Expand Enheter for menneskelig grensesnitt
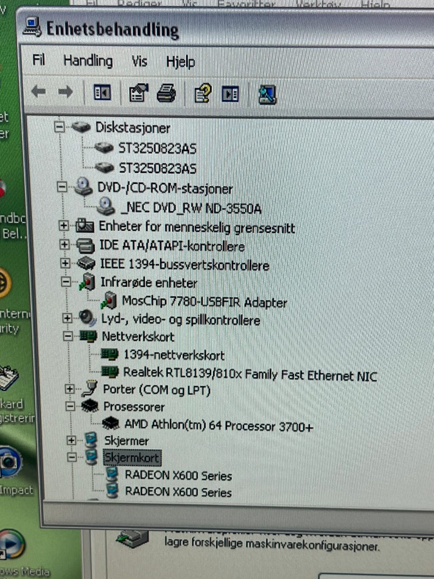This screenshot has height=579, width=434. coord(64,225)
